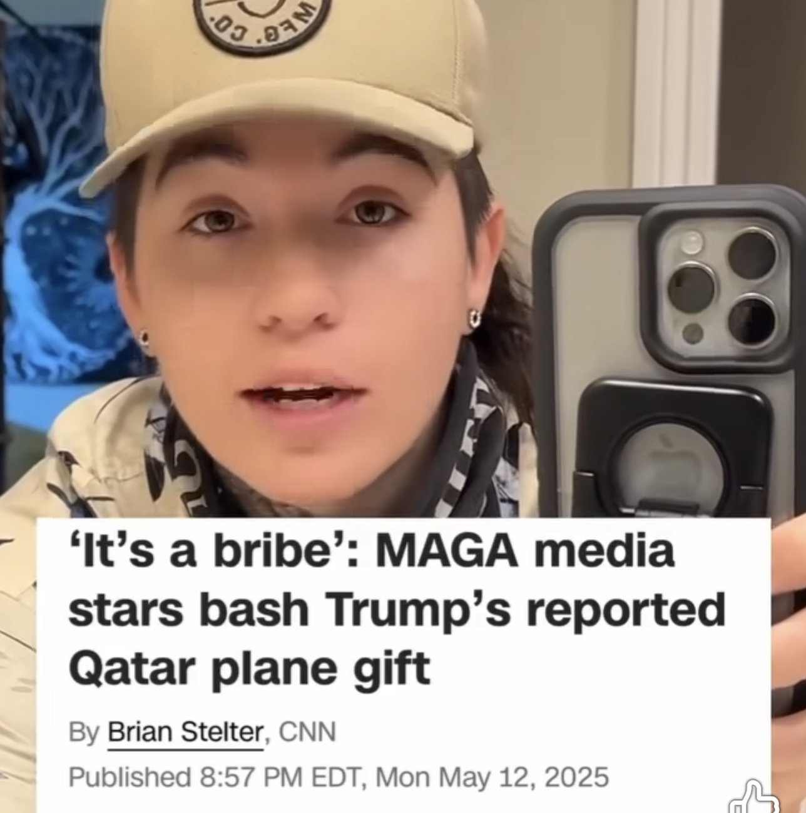Tap the thumbs-up like icon
The width and height of the screenshot is (806, 813).
pyautogui.click(x=755, y=798)
